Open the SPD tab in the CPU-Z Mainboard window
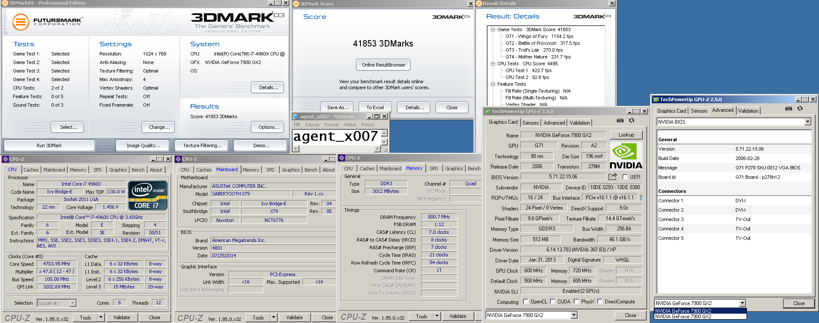This screenshot has height=323, width=819. [270, 170]
